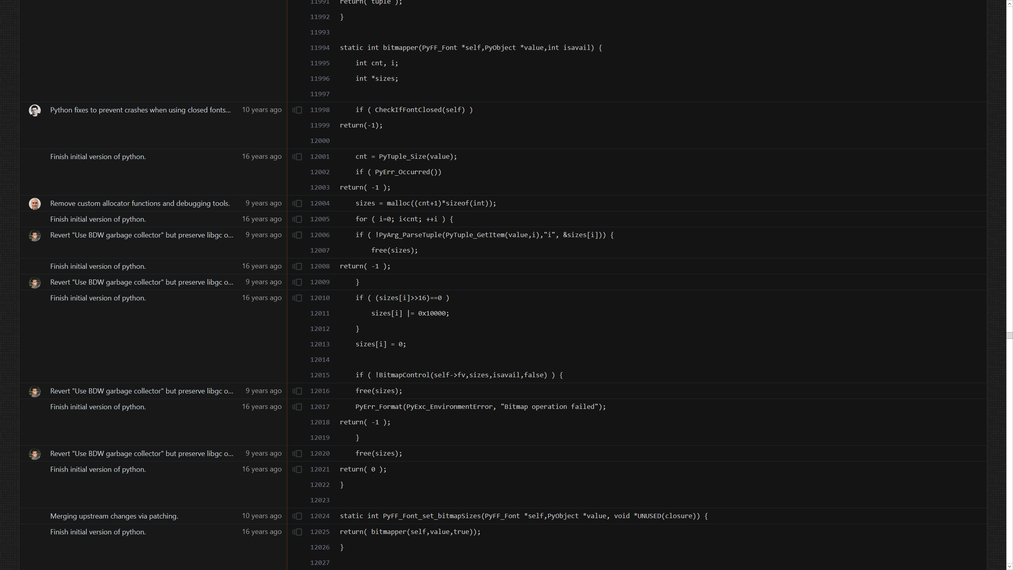Open blame-prior icon beside line 11998
The image size is (1013, 570).
click(x=297, y=110)
